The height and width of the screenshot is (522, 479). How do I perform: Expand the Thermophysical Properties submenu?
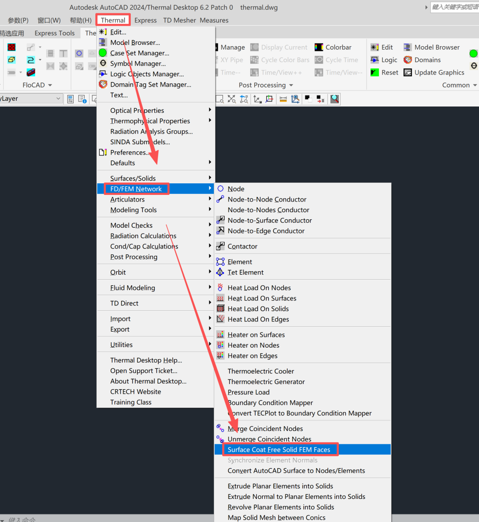[155, 121]
